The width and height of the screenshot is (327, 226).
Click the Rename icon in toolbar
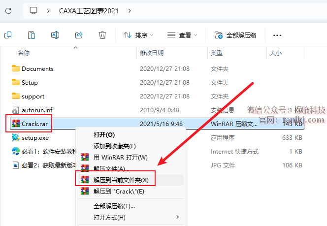(55, 35)
